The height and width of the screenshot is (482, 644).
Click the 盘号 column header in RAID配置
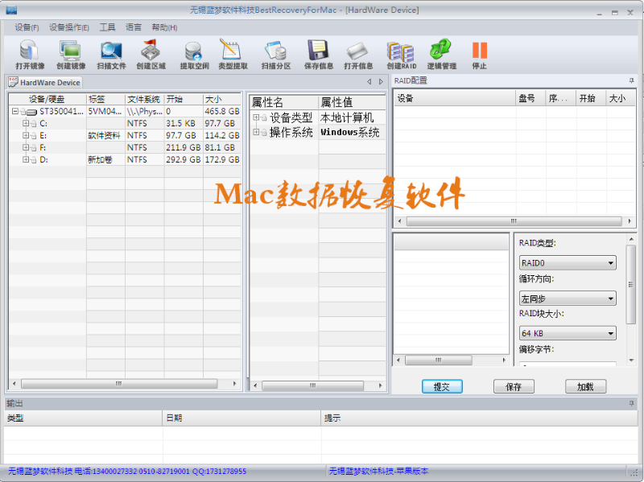point(530,98)
